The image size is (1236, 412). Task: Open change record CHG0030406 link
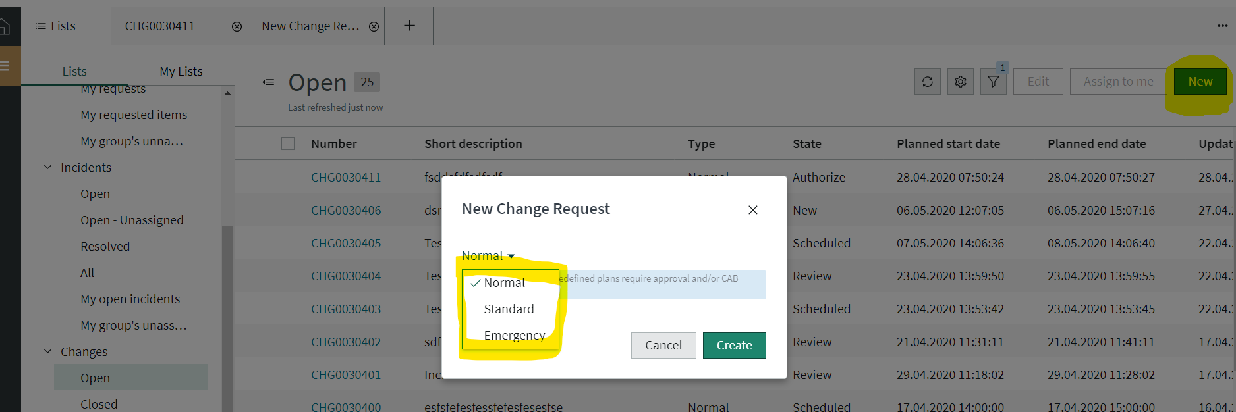(x=346, y=210)
